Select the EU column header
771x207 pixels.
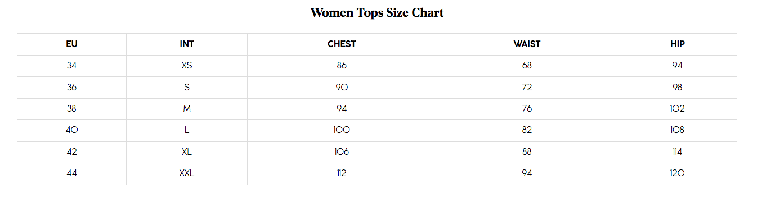(71, 44)
